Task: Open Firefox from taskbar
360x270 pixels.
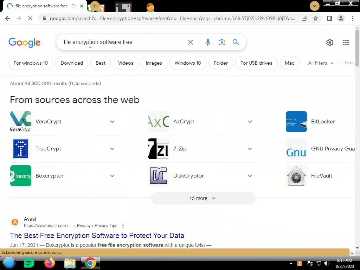Action: point(49,263)
